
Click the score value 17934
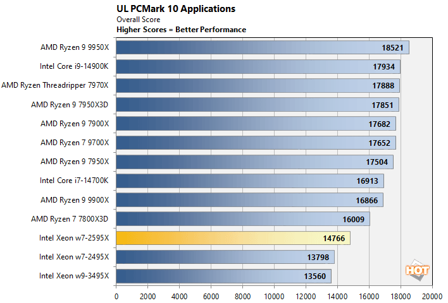tap(383, 67)
